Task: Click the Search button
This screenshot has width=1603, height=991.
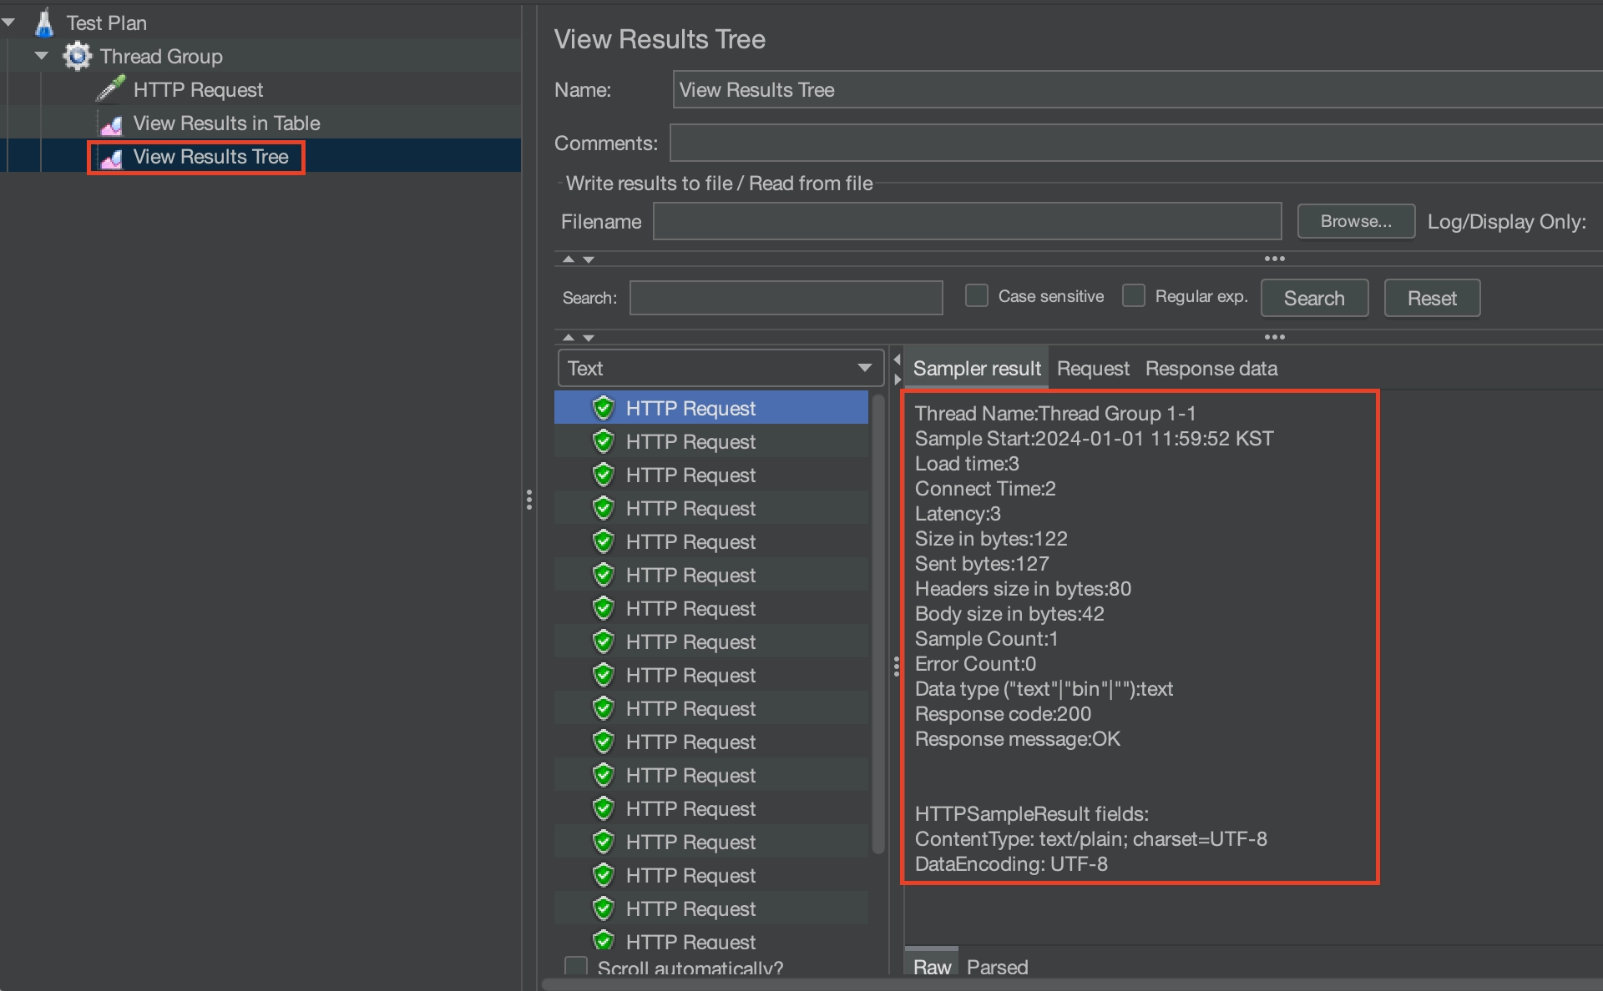Action: (x=1313, y=298)
